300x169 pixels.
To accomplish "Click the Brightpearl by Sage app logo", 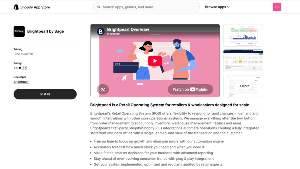I will 19,31.
